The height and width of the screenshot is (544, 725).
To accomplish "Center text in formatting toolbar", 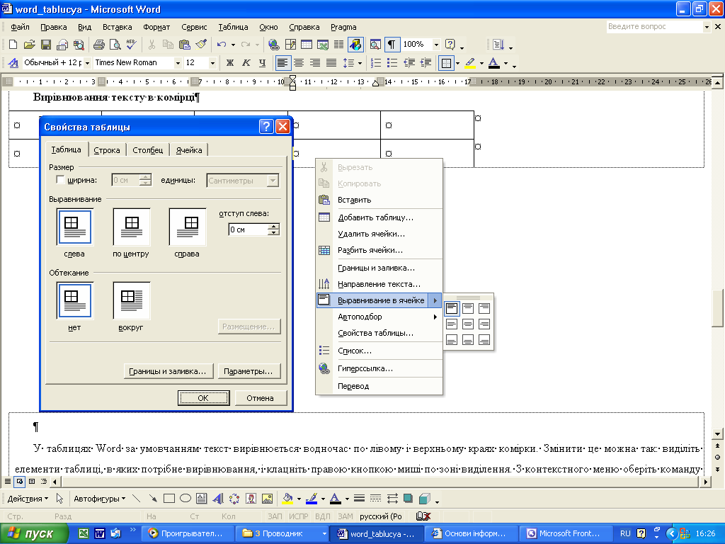I will [299, 62].
